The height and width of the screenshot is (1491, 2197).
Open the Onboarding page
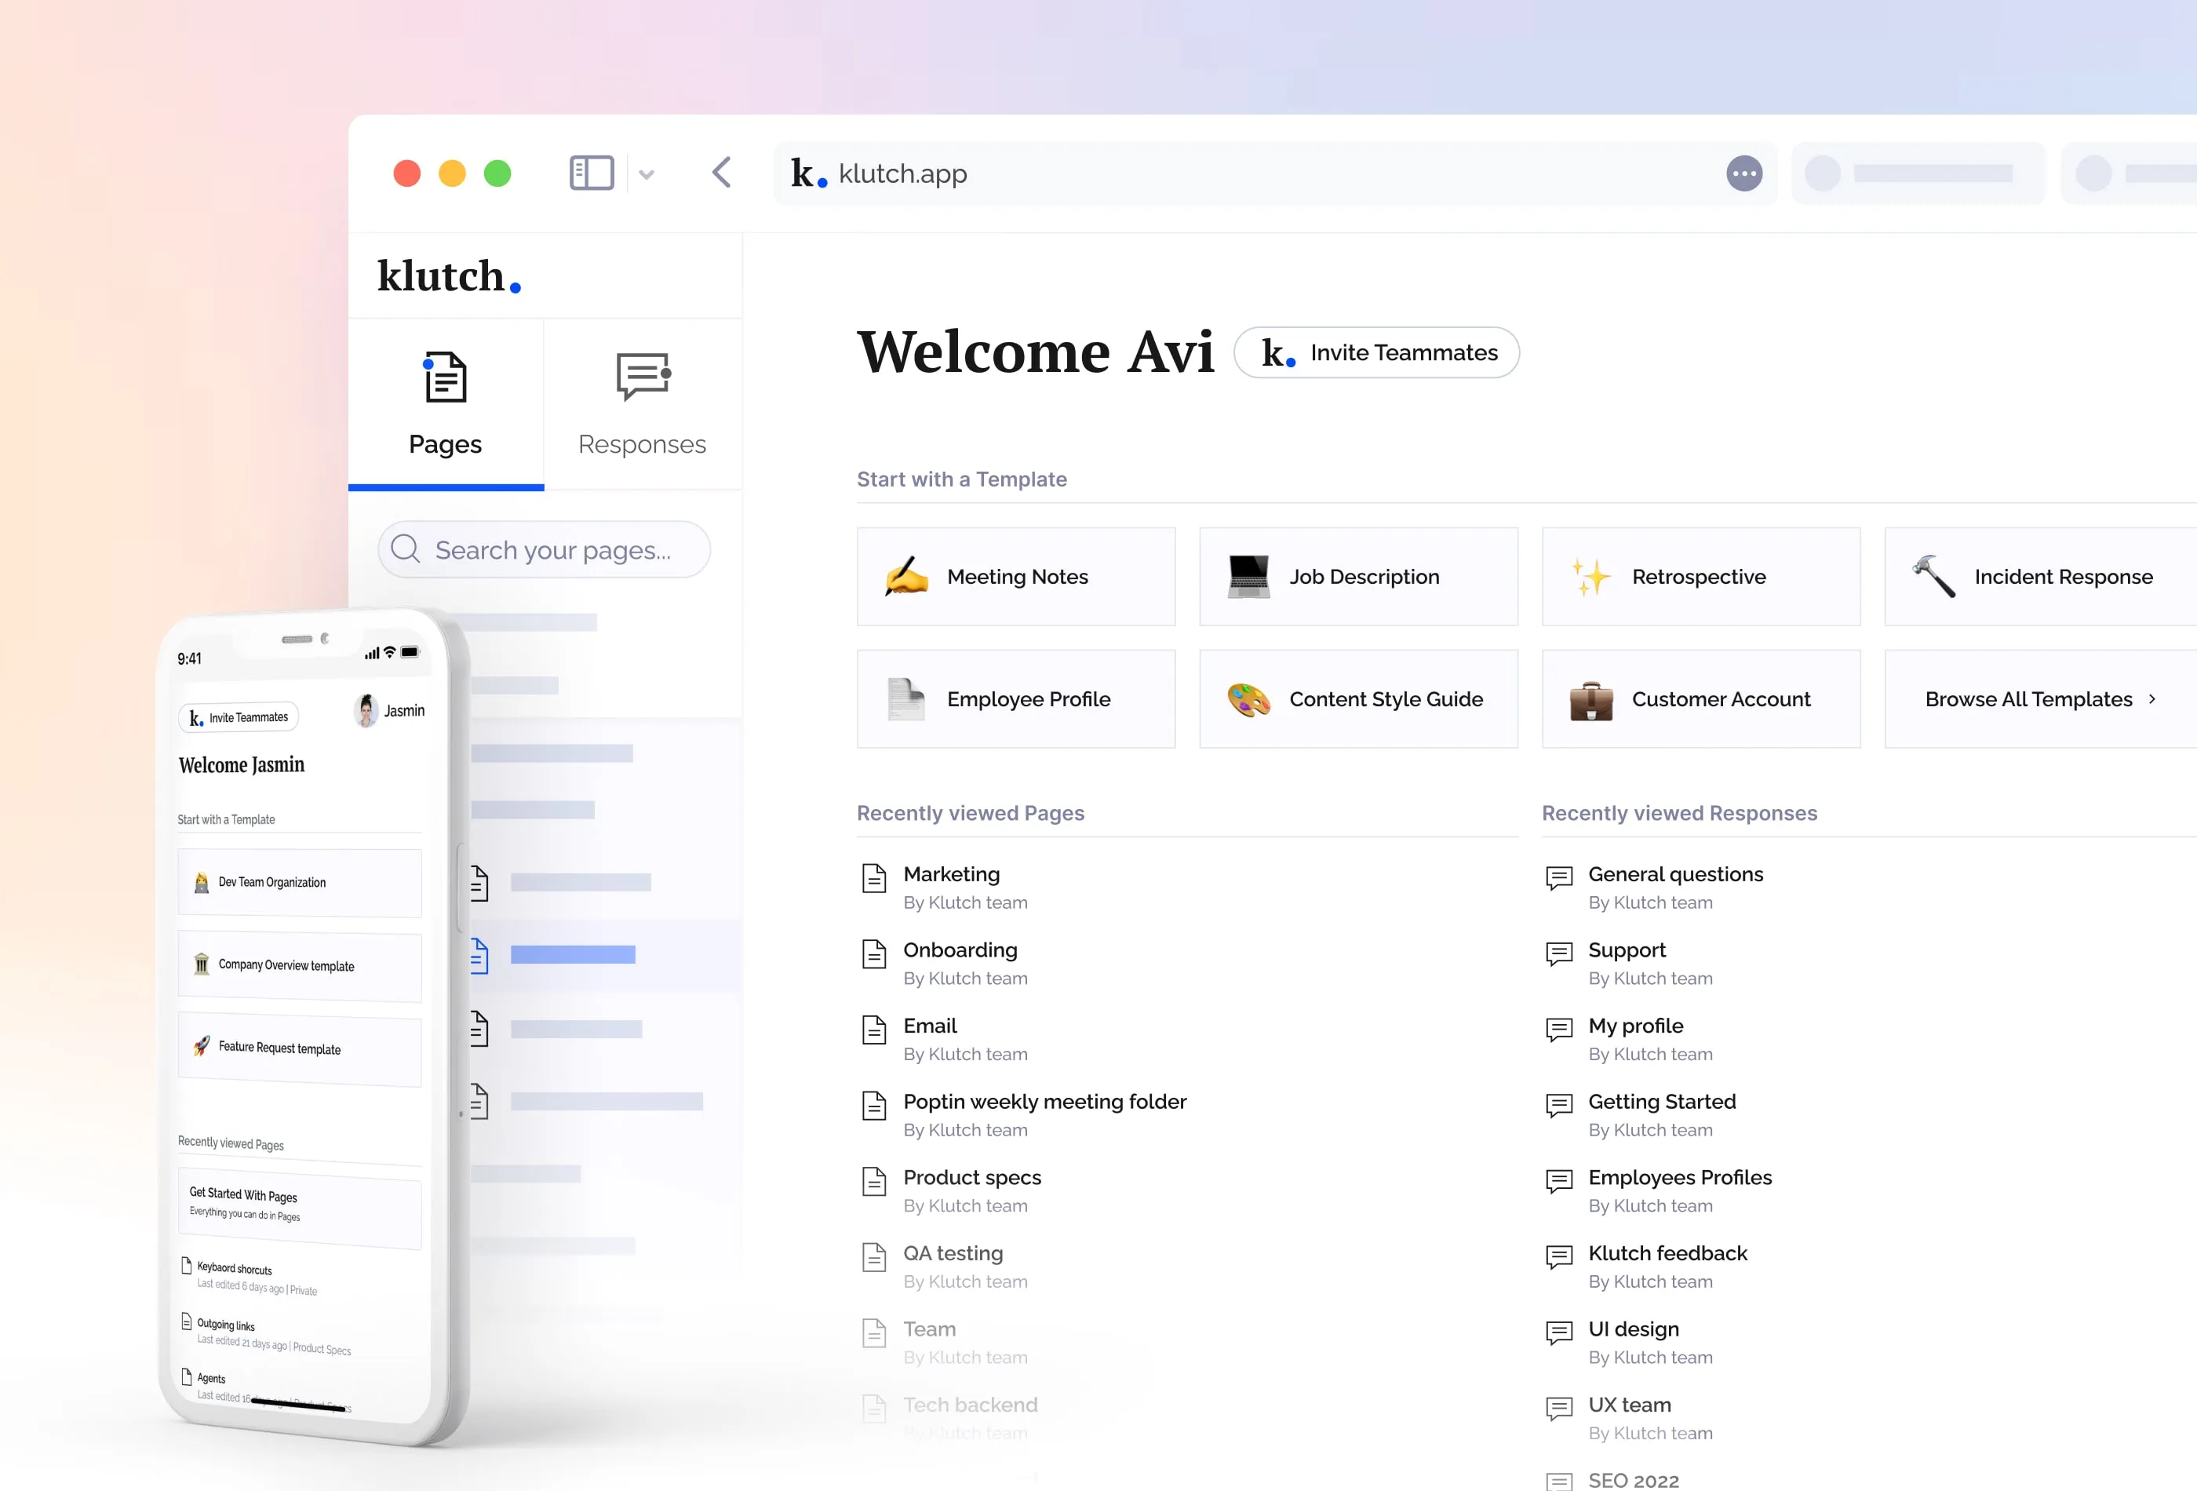pos(960,950)
